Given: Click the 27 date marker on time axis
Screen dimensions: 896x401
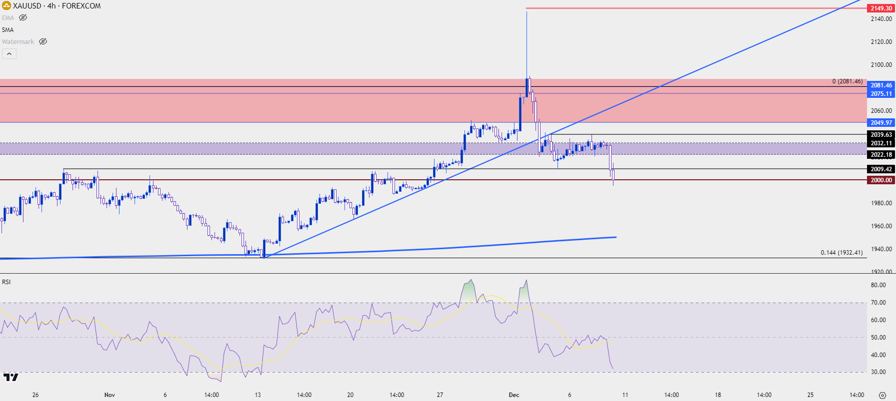Looking at the screenshot, I should 440,395.
